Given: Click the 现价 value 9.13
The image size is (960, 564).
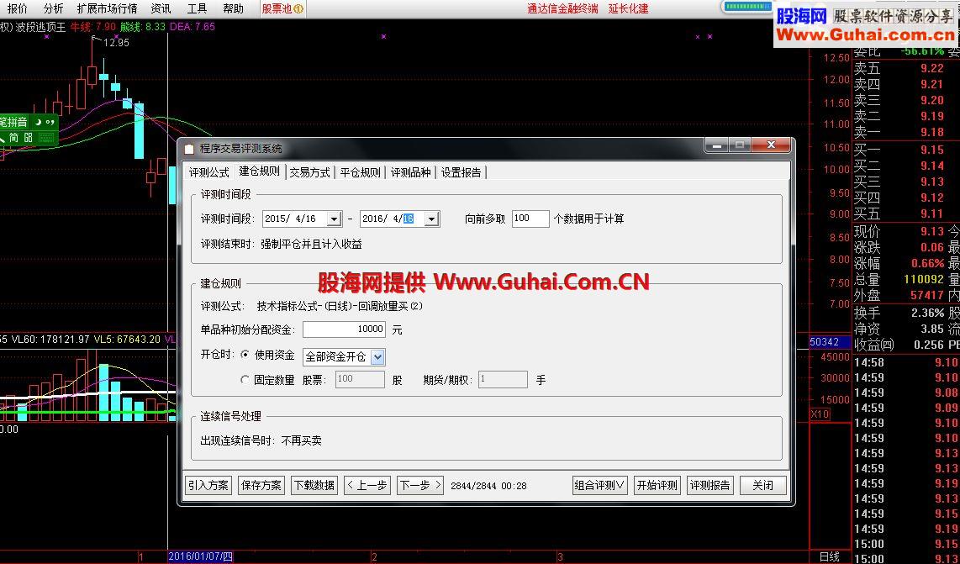Looking at the screenshot, I should tap(931, 231).
